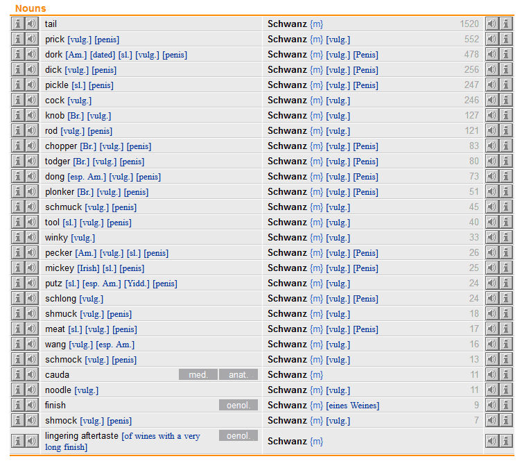Open German-side info icon in 'pecker' row

pyautogui.click(x=505, y=253)
